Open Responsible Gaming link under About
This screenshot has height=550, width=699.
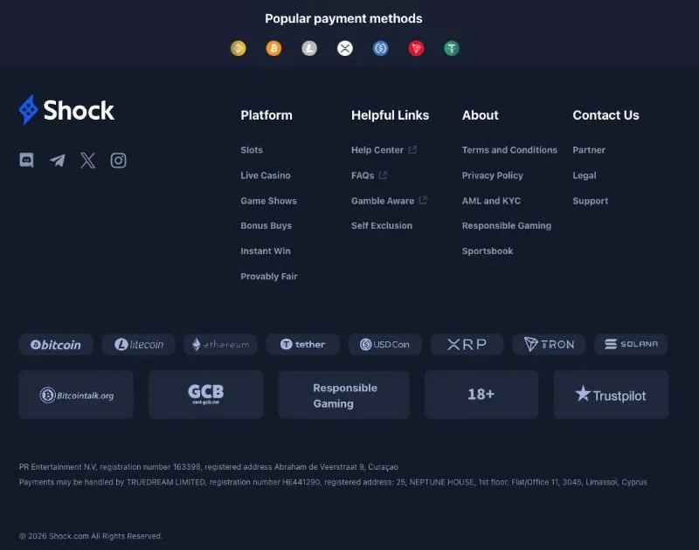click(507, 226)
